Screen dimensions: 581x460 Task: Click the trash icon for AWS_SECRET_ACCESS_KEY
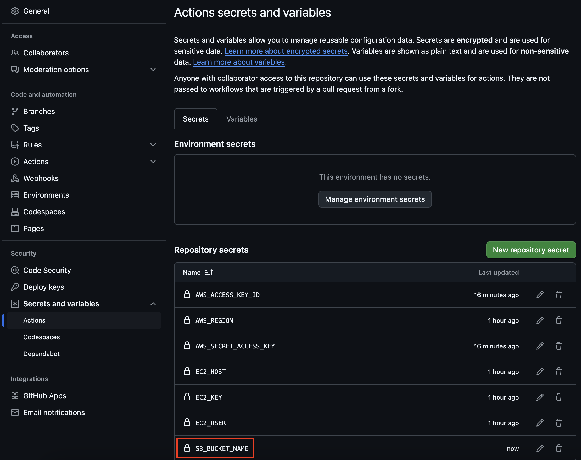coord(559,346)
